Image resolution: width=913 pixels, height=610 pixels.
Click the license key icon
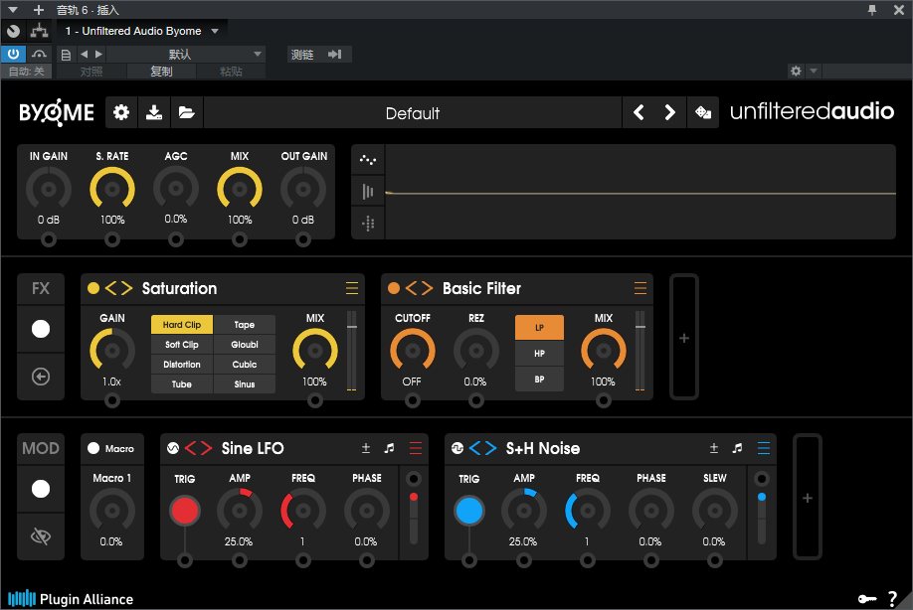coord(867,599)
